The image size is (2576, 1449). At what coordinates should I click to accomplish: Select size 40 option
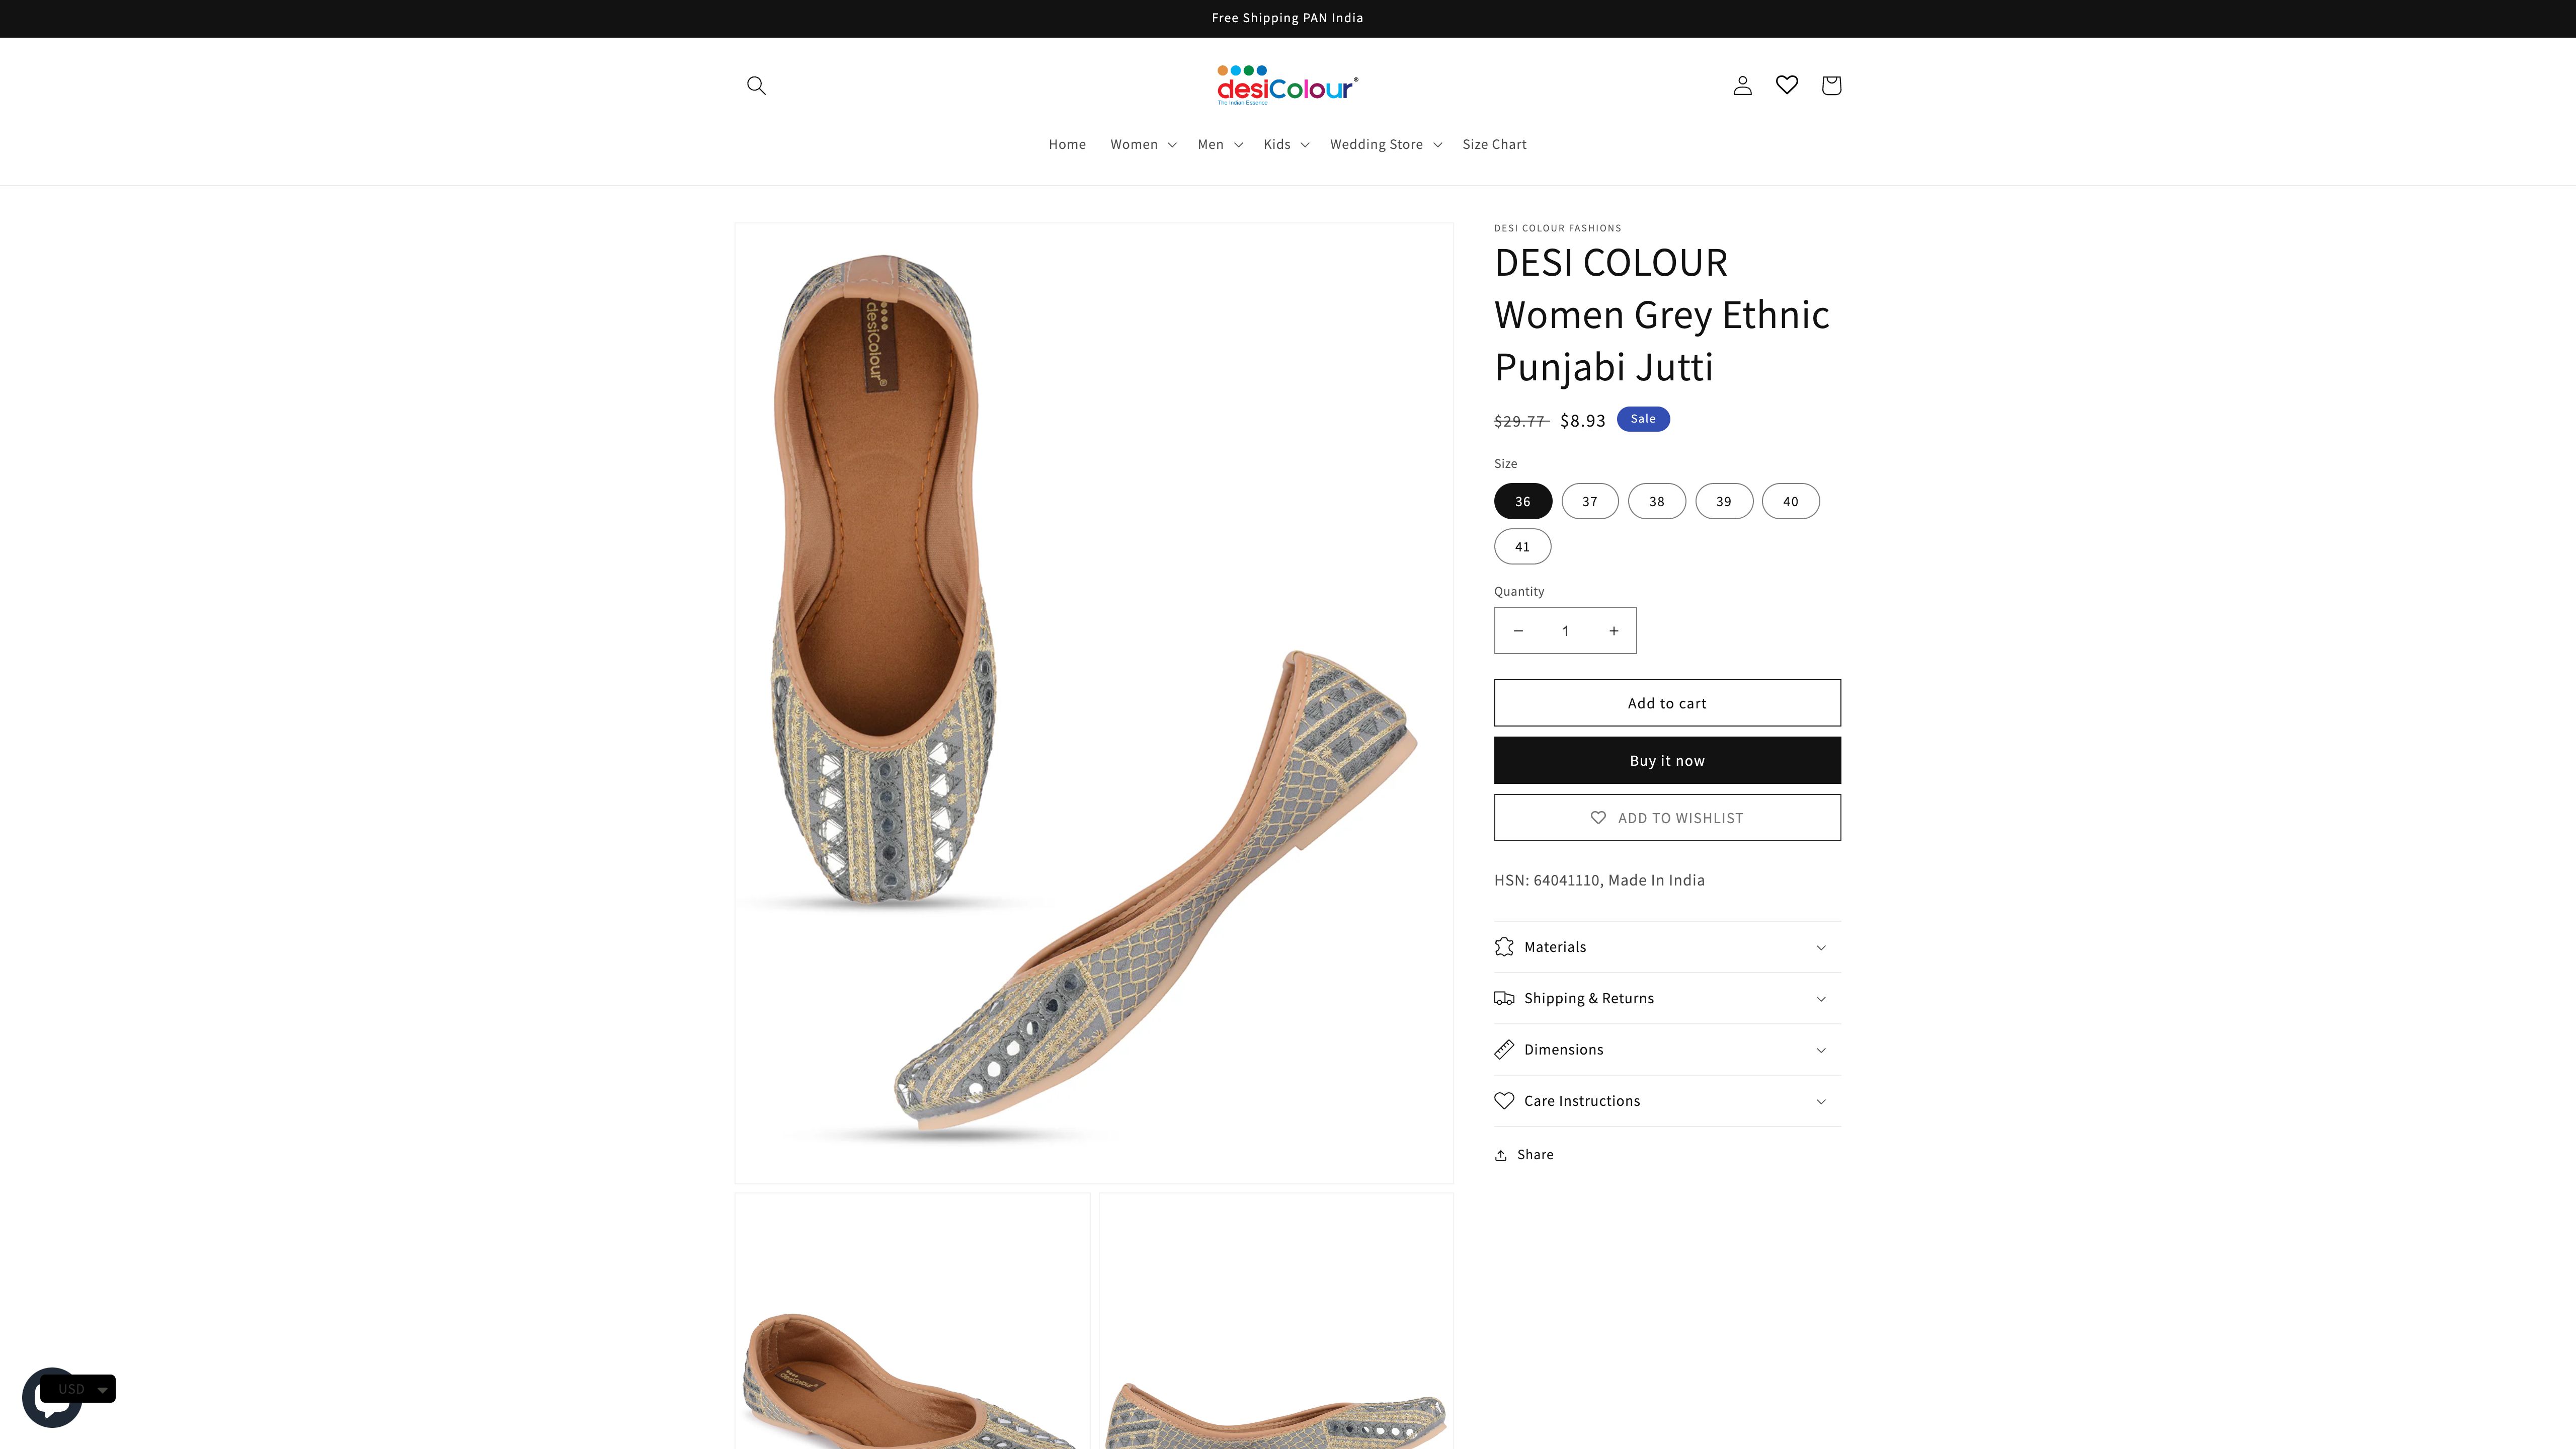point(1790,501)
